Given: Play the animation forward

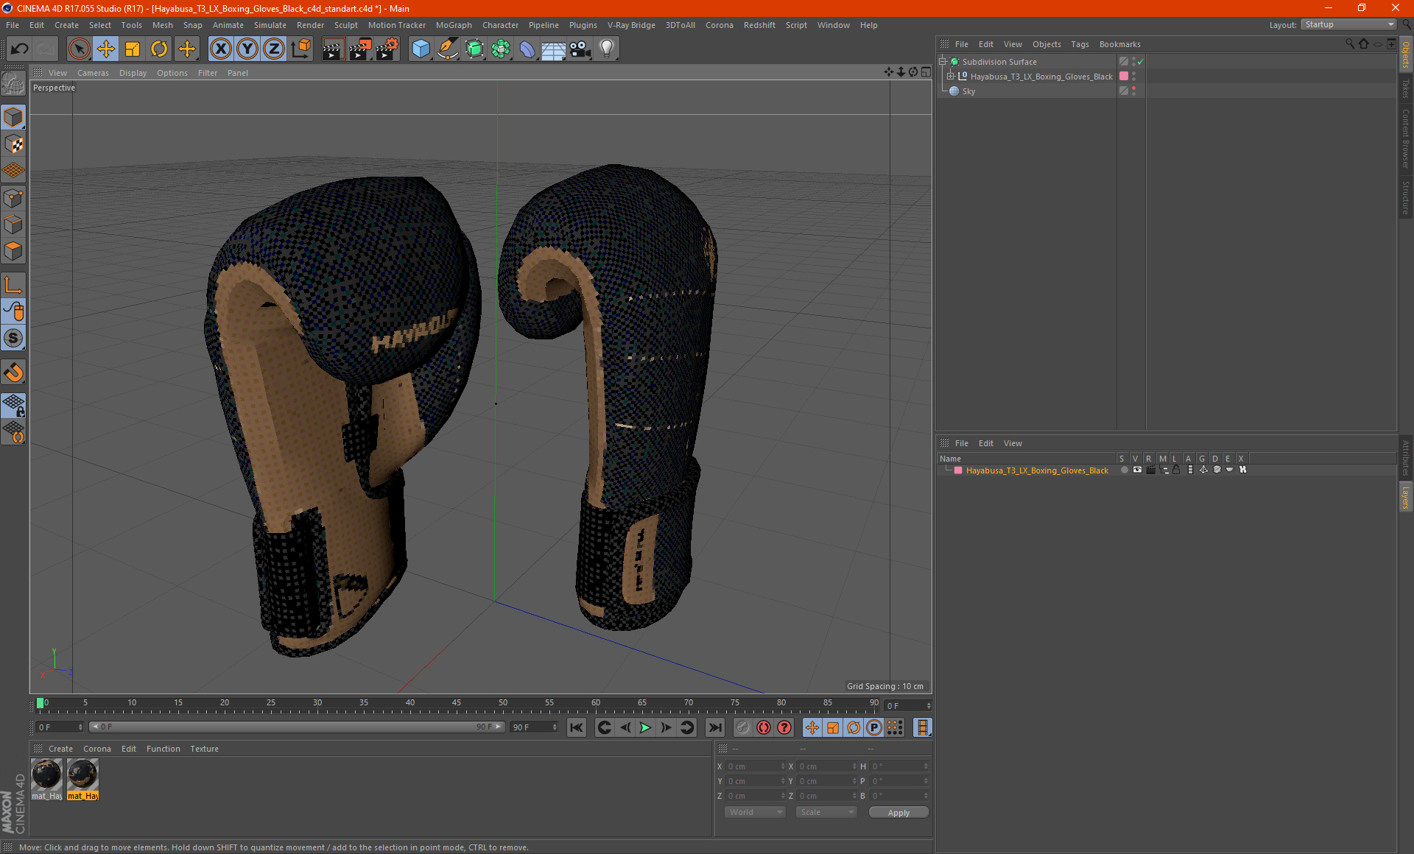Looking at the screenshot, I should tap(645, 727).
